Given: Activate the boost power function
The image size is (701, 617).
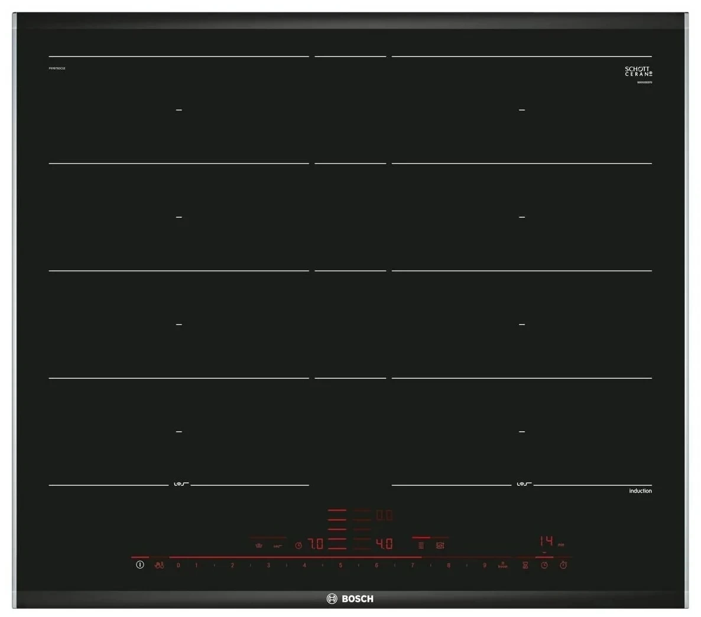Looking at the screenshot, I should point(502,565).
